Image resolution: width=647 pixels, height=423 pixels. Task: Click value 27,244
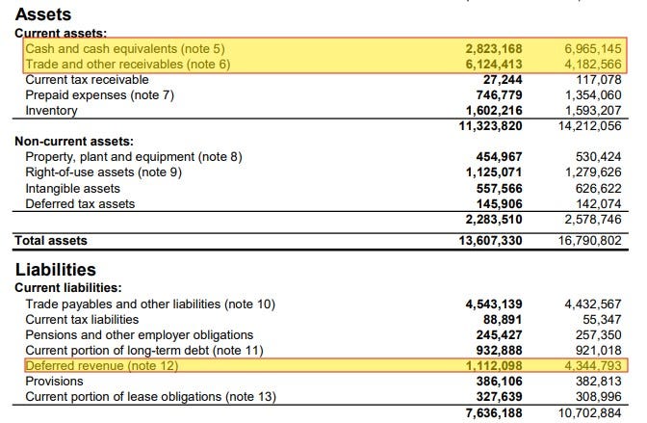coord(503,80)
